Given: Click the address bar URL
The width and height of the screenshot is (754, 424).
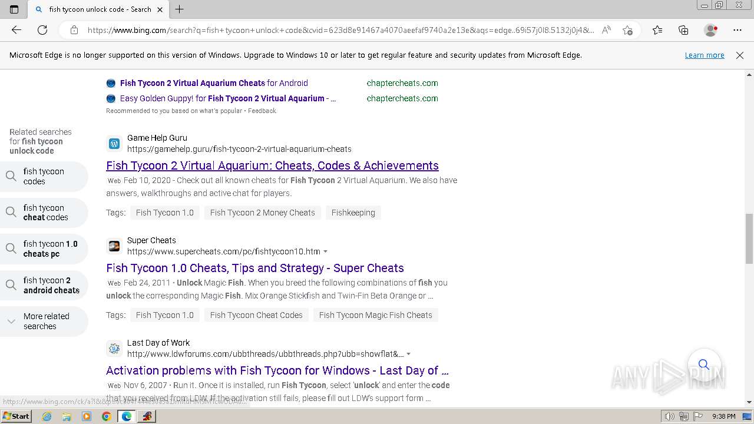Looking at the screenshot, I should click(340, 30).
